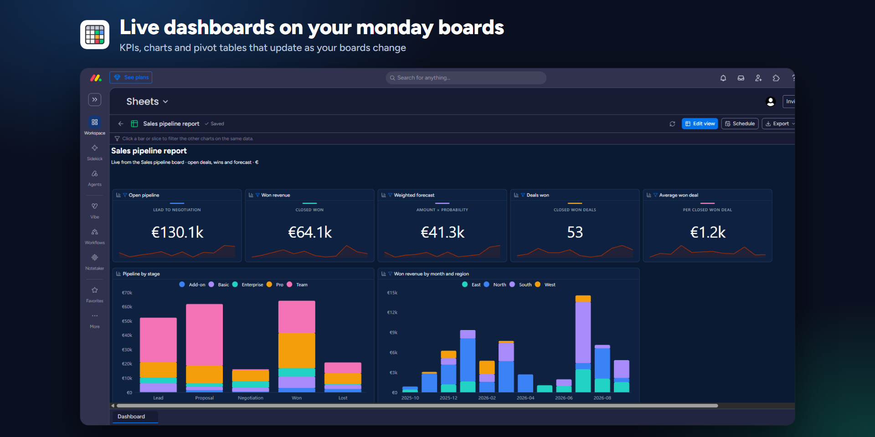
Task: Click the Export button
Action: (778, 124)
